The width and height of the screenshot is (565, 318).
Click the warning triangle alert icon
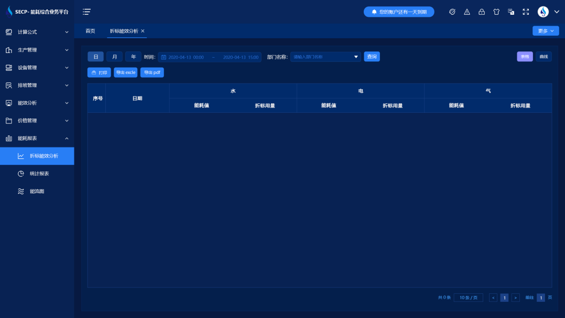467,12
